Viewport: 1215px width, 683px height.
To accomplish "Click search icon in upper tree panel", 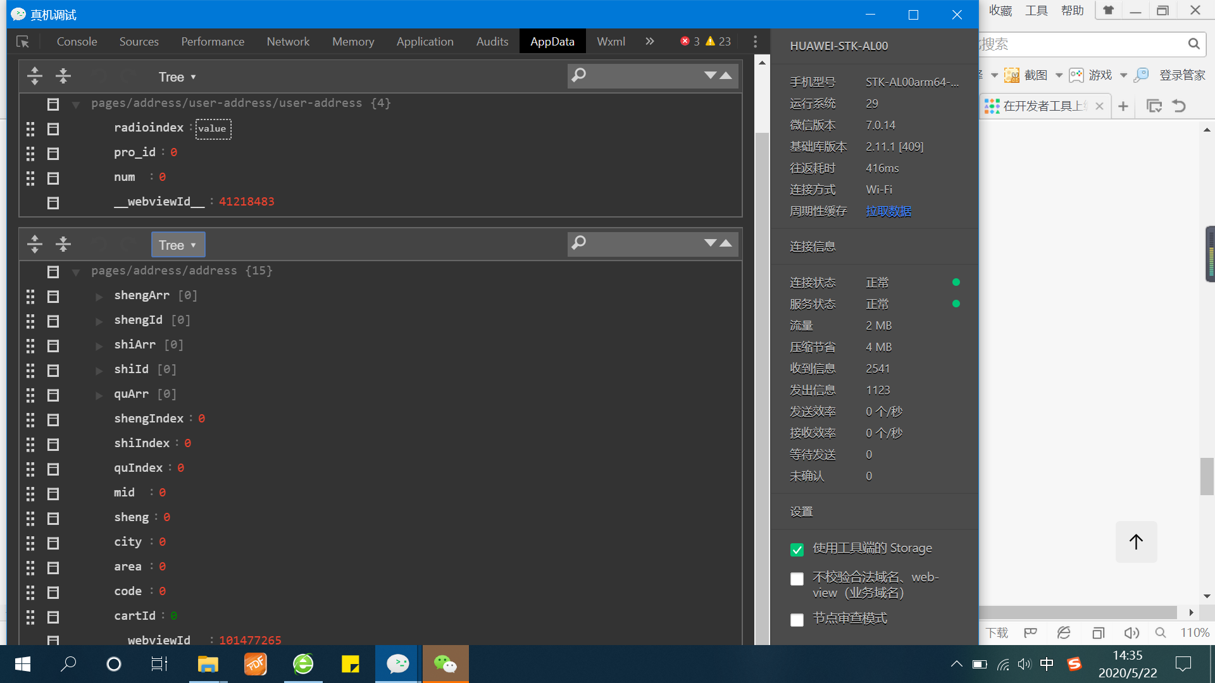I will [x=578, y=75].
